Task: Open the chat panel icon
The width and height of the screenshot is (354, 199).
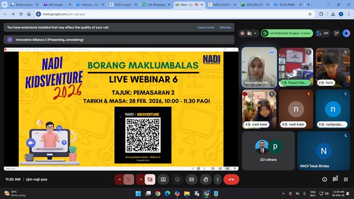Action: tap(335, 179)
